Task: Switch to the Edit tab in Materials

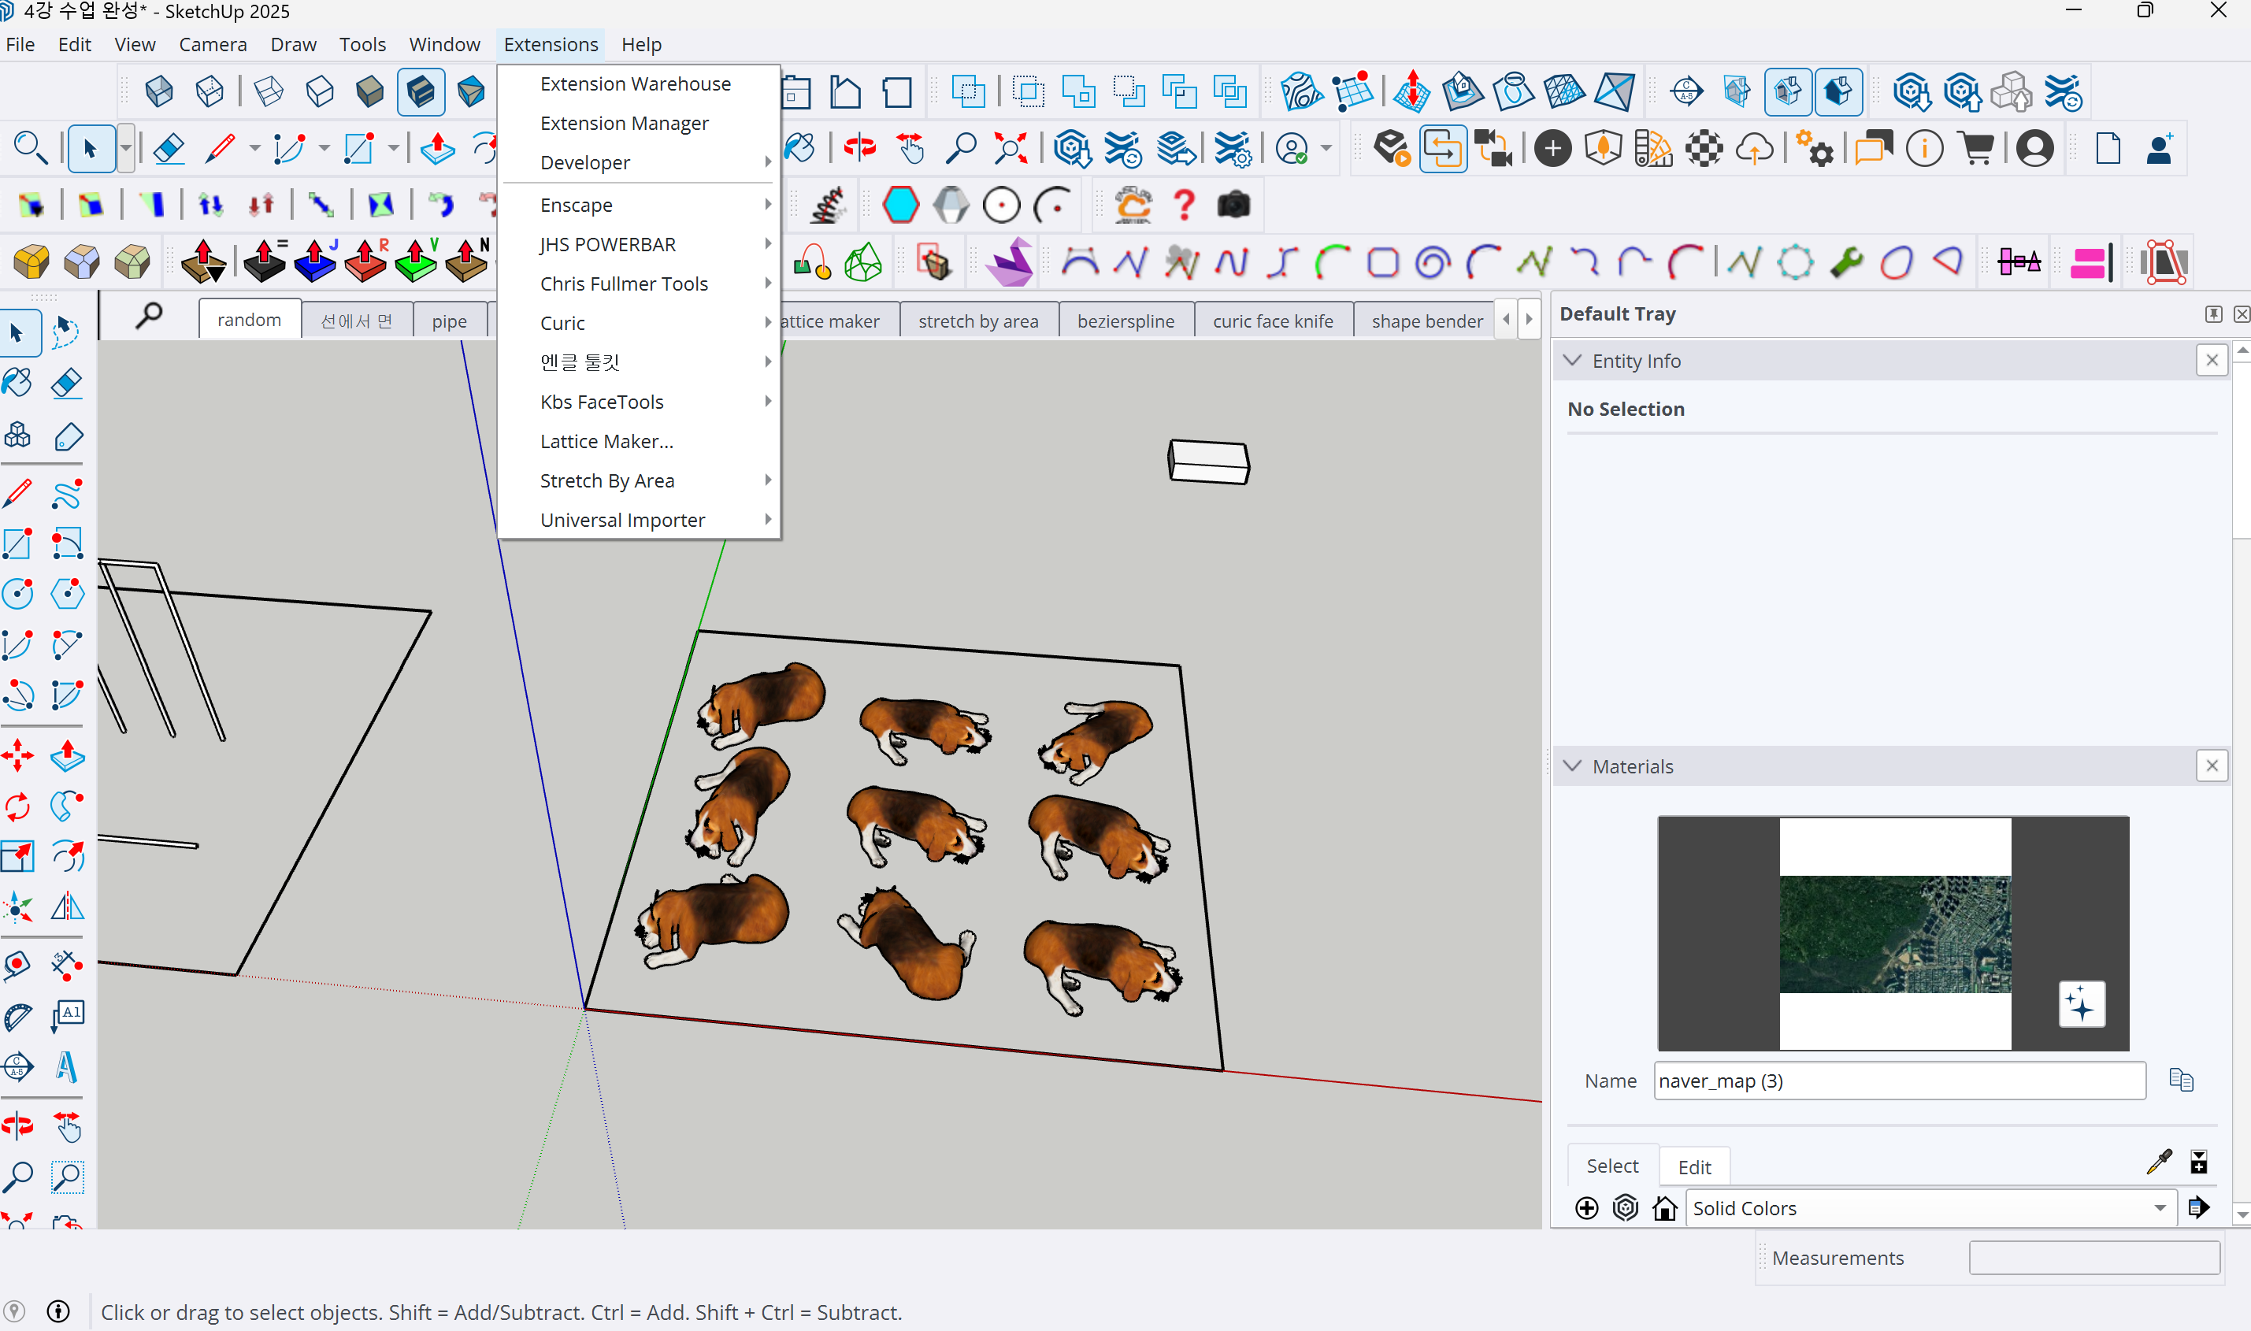Action: pos(1694,1167)
